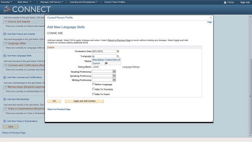Click the LANG rating model value
The height and width of the screenshot is (142, 252).
(x=96, y=67)
